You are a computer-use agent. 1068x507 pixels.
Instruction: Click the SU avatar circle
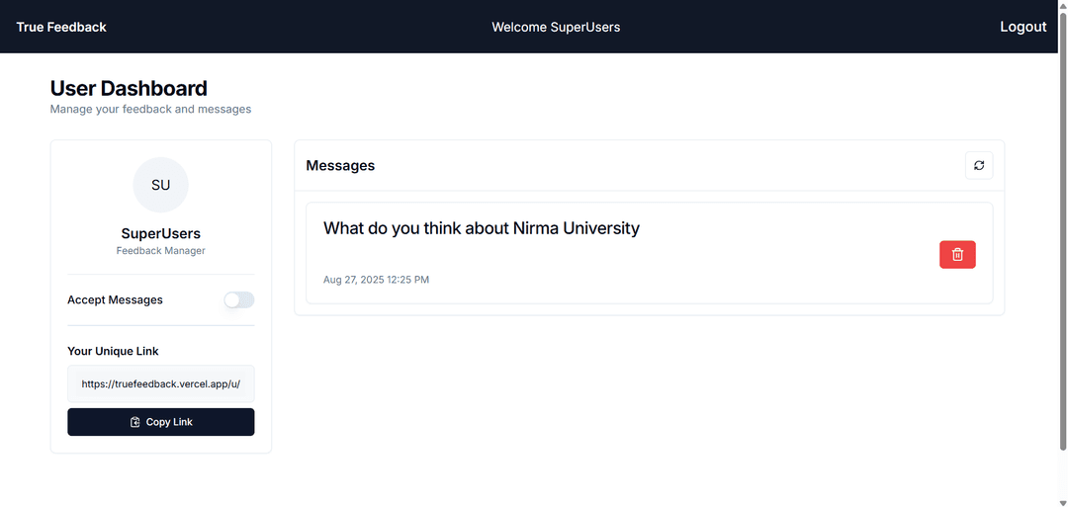tap(160, 185)
